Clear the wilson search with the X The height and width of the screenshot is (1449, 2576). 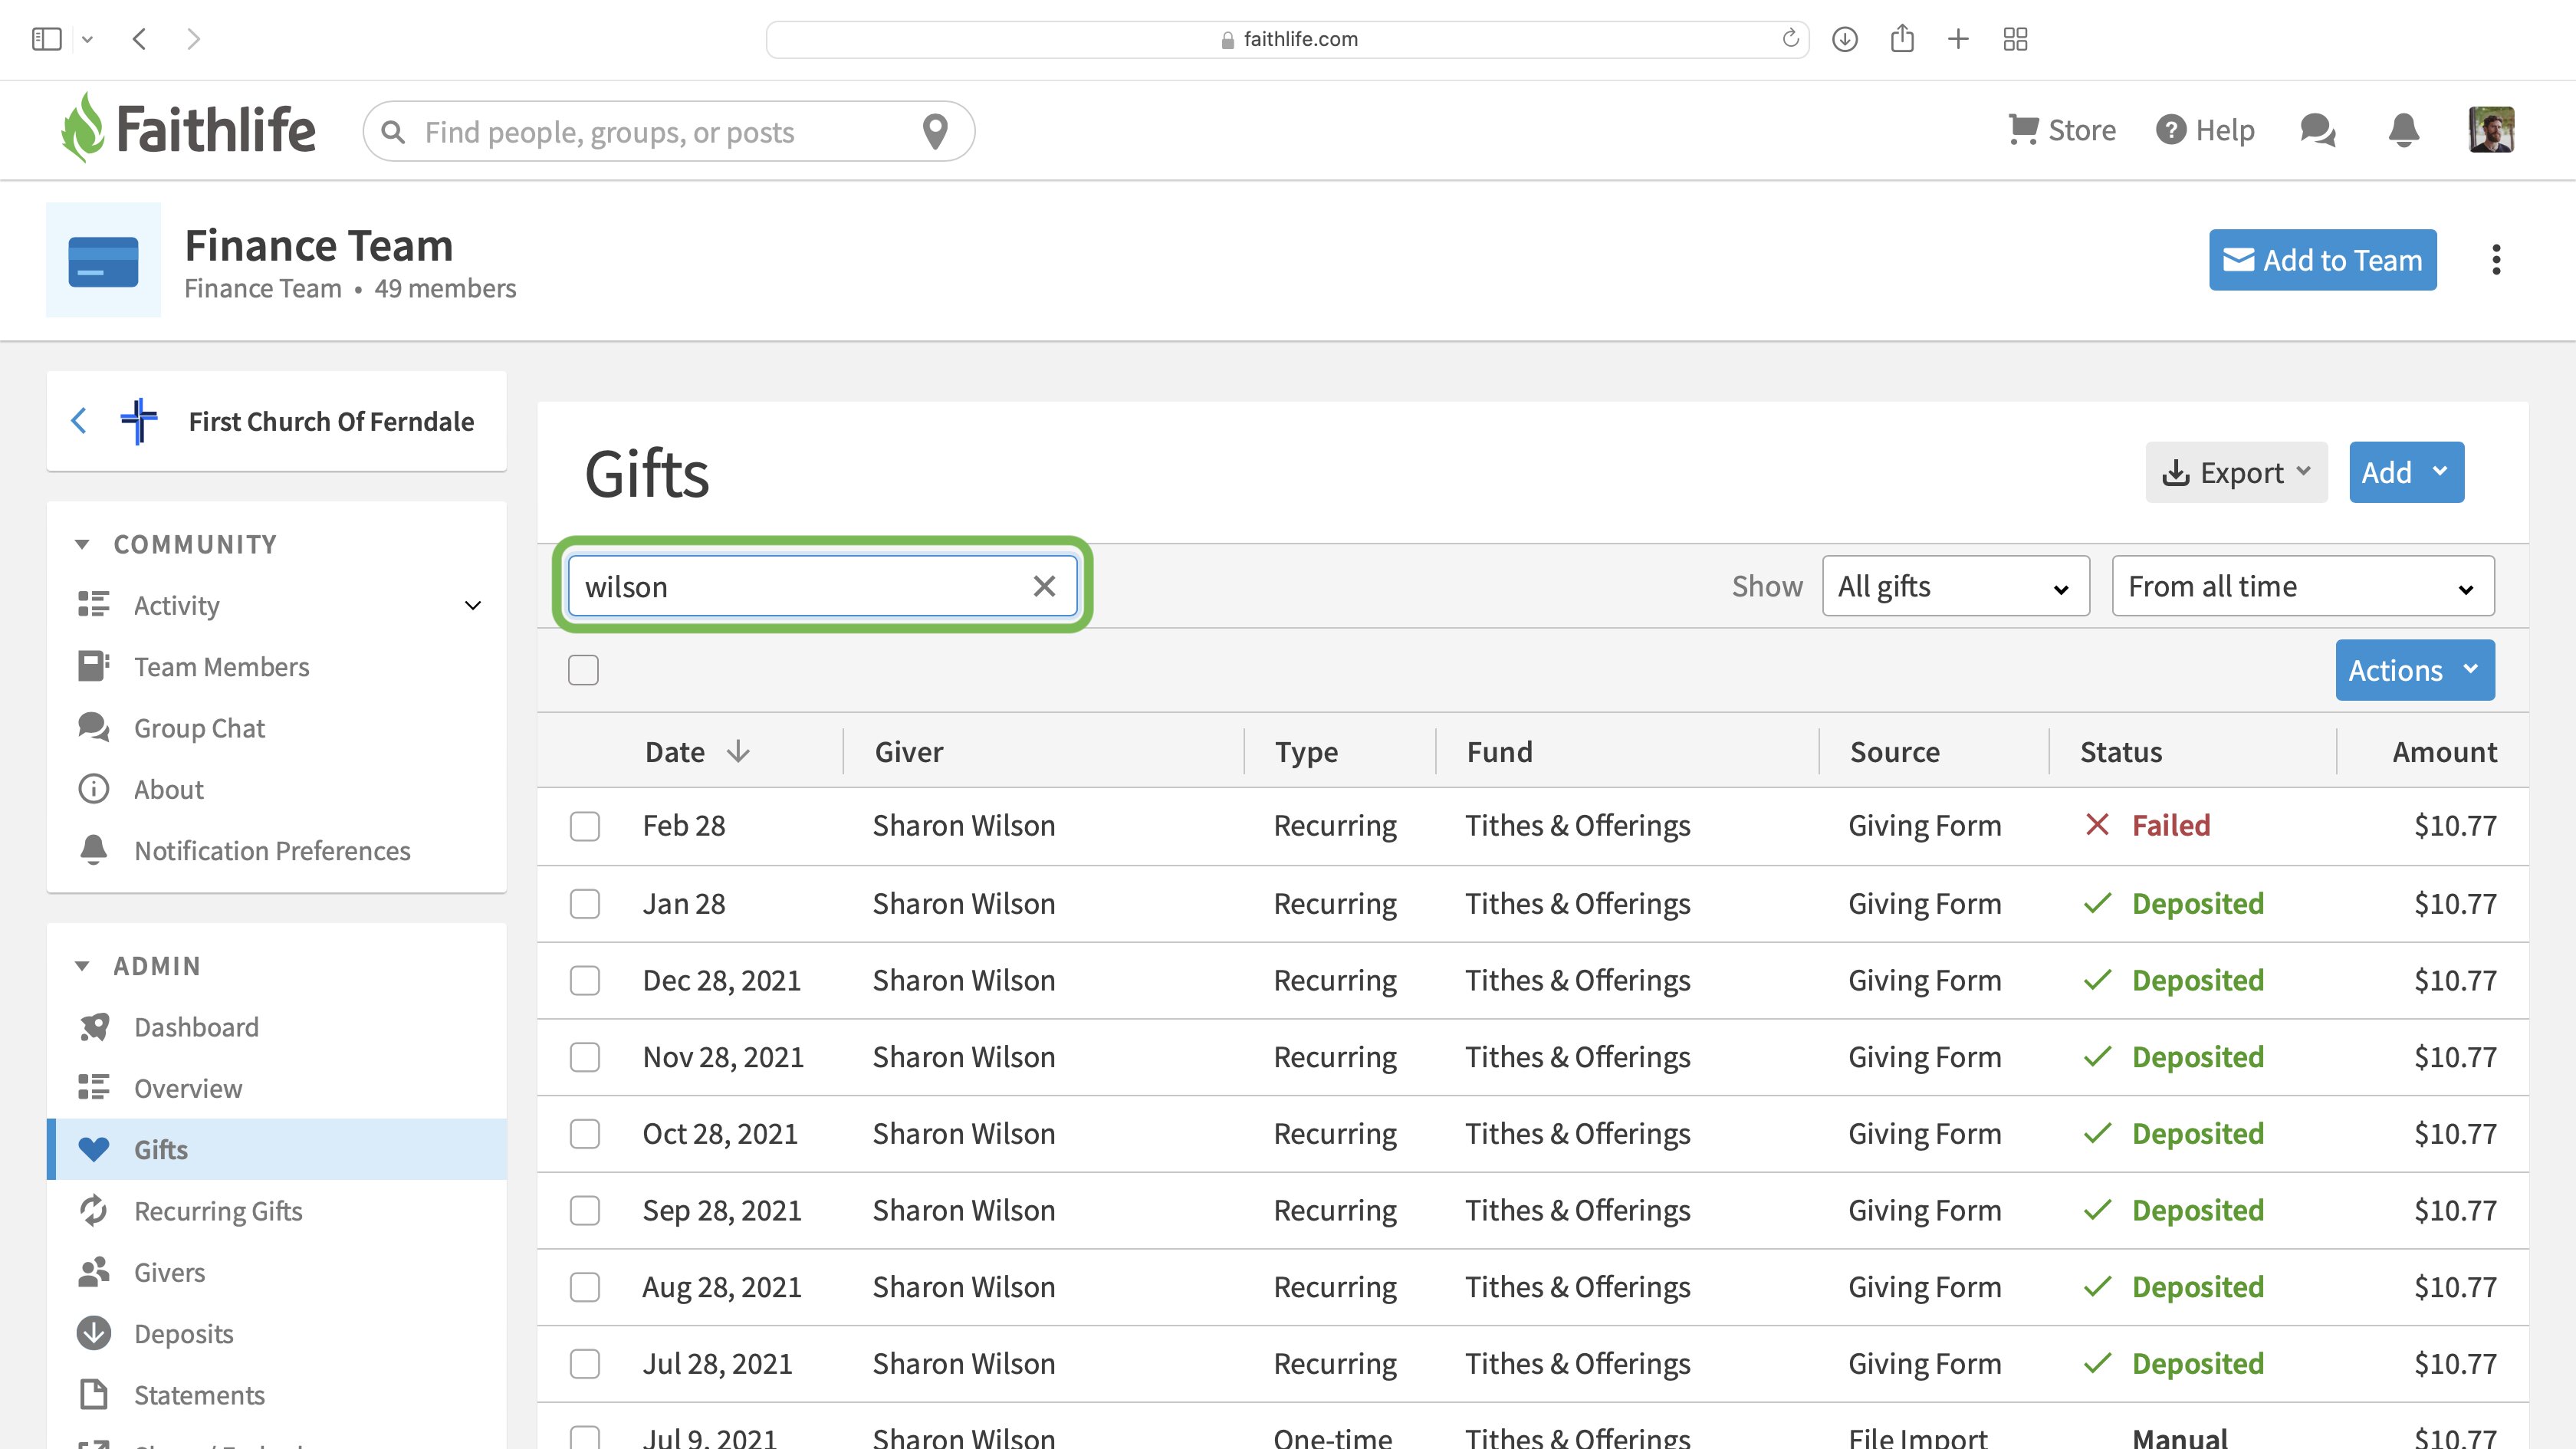[x=1044, y=586]
